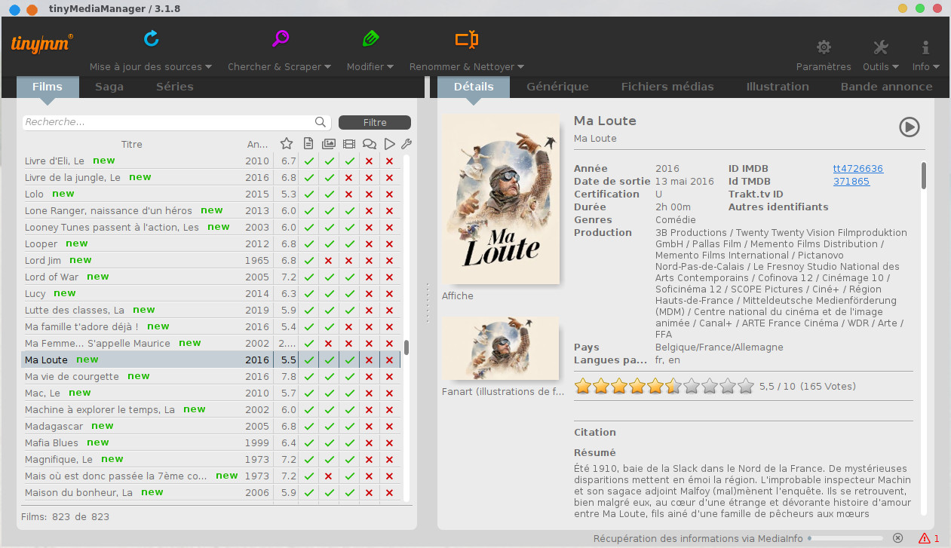This screenshot has height=548, width=951.
Task: Select the film 'Looper'
Action: pos(211,243)
